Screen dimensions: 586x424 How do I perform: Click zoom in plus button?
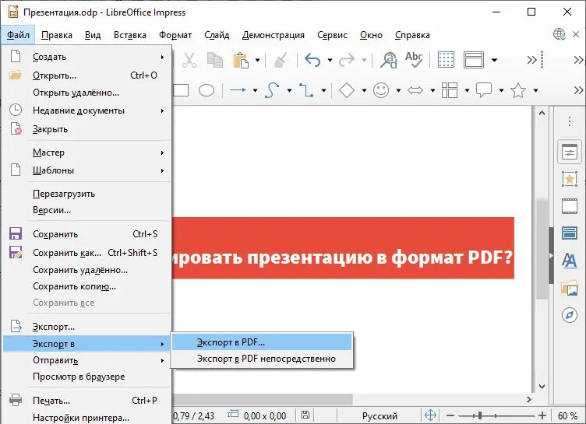click(542, 415)
